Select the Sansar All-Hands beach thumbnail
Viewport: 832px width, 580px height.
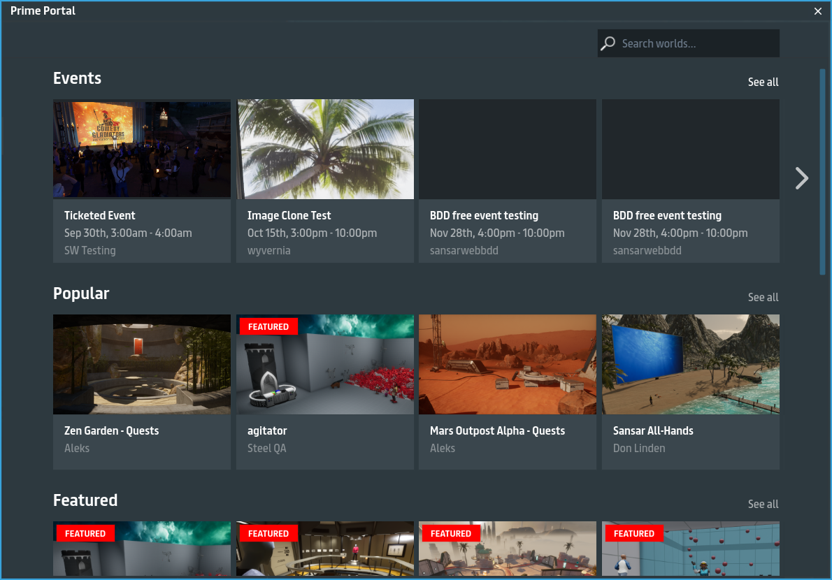[x=691, y=364]
